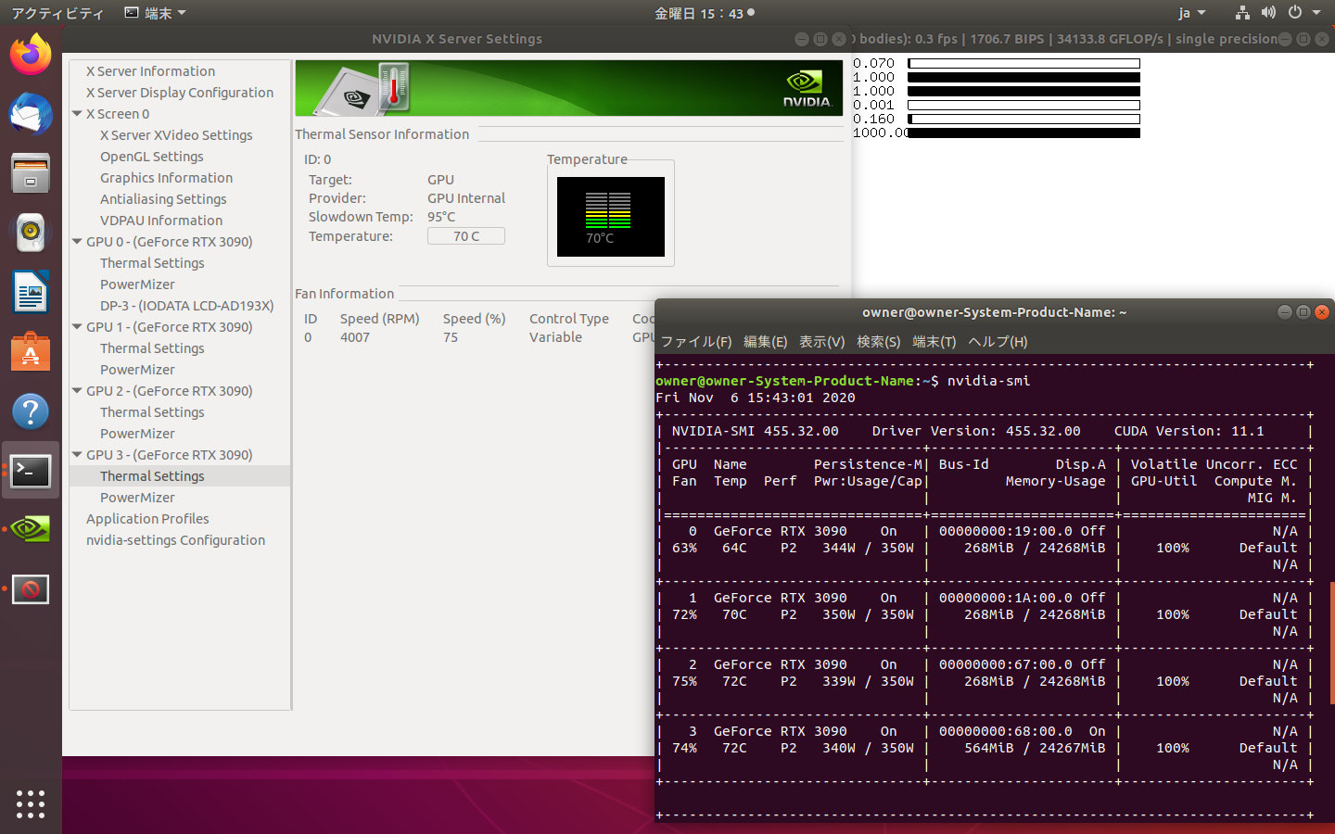This screenshot has height=834, width=1335.
Task: Click nvidia-smi command text in terminal
Action: [x=988, y=381]
